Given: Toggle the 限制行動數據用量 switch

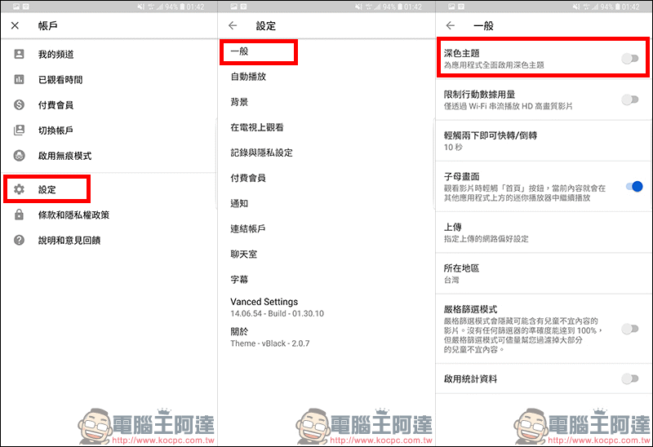Looking at the screenshot, I should click(629, 100).
